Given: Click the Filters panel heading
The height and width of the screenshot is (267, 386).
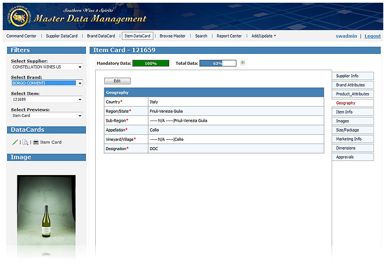Looking at the screenshot, I should (x=46, y=50).
